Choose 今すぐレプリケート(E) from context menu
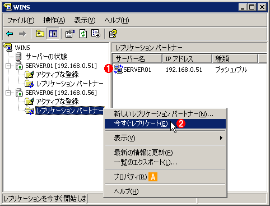The image size is (270, 206). (165, 123)
